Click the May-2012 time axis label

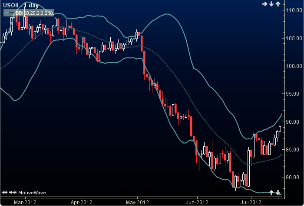pyautogui.click(x=137, y=203)
